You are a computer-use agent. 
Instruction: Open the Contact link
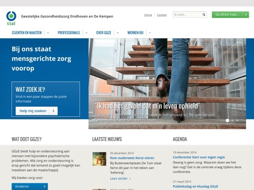[x=162, y=15]
